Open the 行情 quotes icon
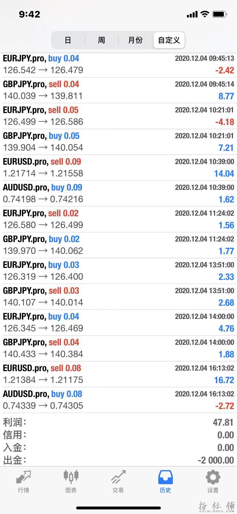This screenshot has height=514, width=237. pyautogui.click(x=23, y=477)
